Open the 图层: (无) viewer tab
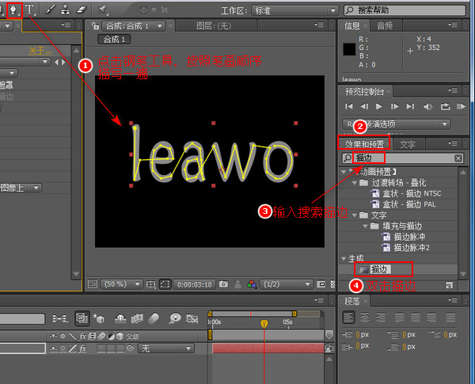Image resolution: width=475 pixels, height=384 pixels. [214, 26]
